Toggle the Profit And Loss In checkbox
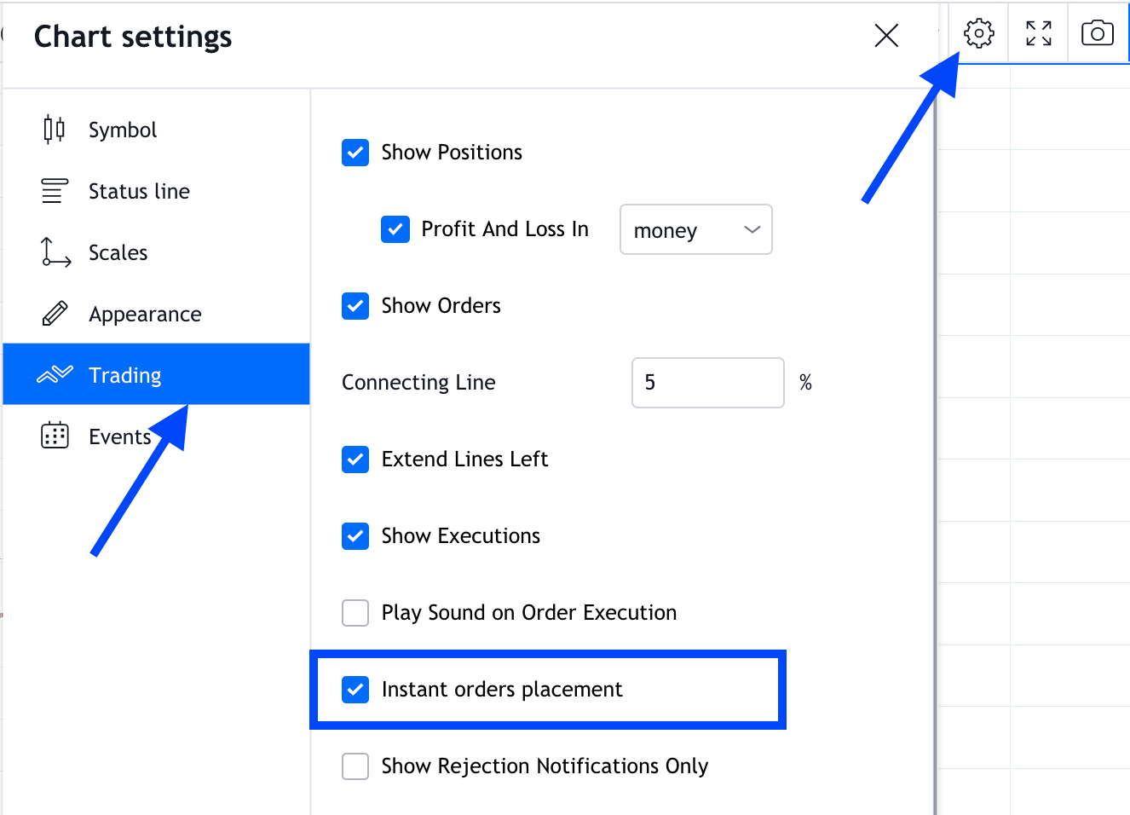1130x815 pixels. point(395,229)
